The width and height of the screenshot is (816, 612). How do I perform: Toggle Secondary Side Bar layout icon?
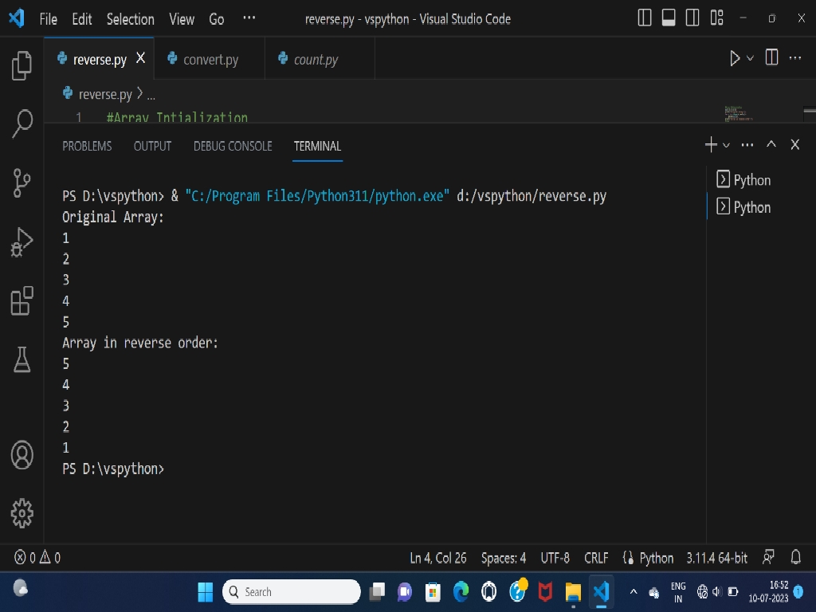pyautogui.click(x=692, y=18)
